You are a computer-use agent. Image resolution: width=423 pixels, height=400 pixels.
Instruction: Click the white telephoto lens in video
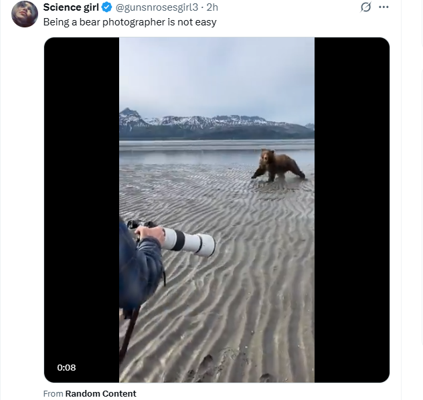(188, 241)
